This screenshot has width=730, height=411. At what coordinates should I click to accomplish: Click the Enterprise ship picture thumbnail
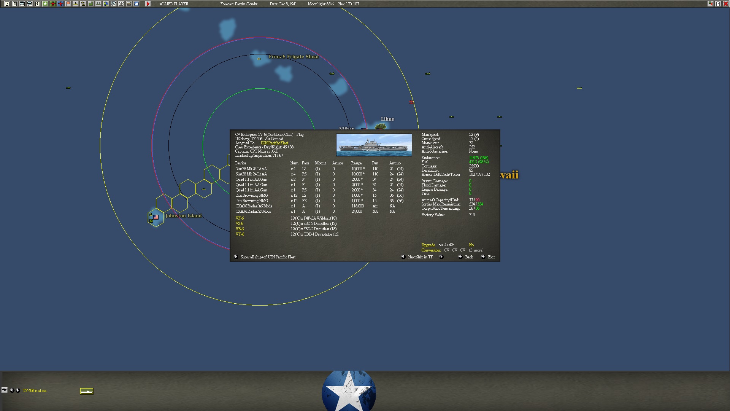374,145
